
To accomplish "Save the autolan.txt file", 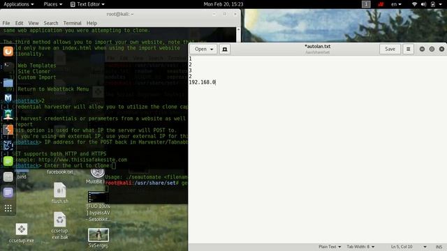I will coord(390,49).
